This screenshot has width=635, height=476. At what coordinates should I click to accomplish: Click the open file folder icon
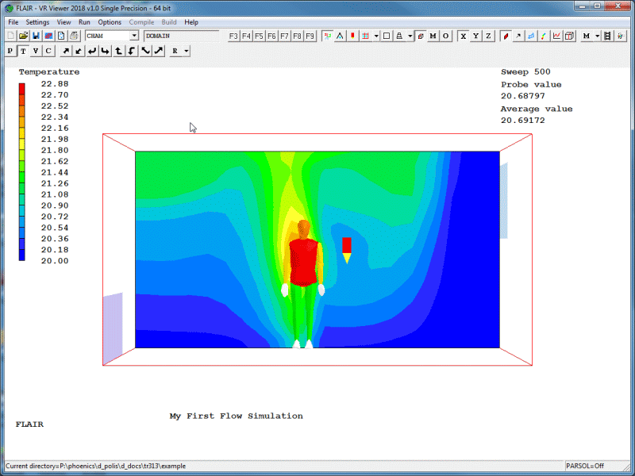pos(23,36)
